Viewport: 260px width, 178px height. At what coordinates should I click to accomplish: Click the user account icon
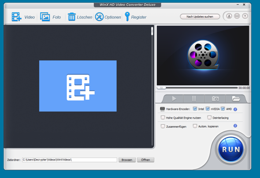[229, 16]
